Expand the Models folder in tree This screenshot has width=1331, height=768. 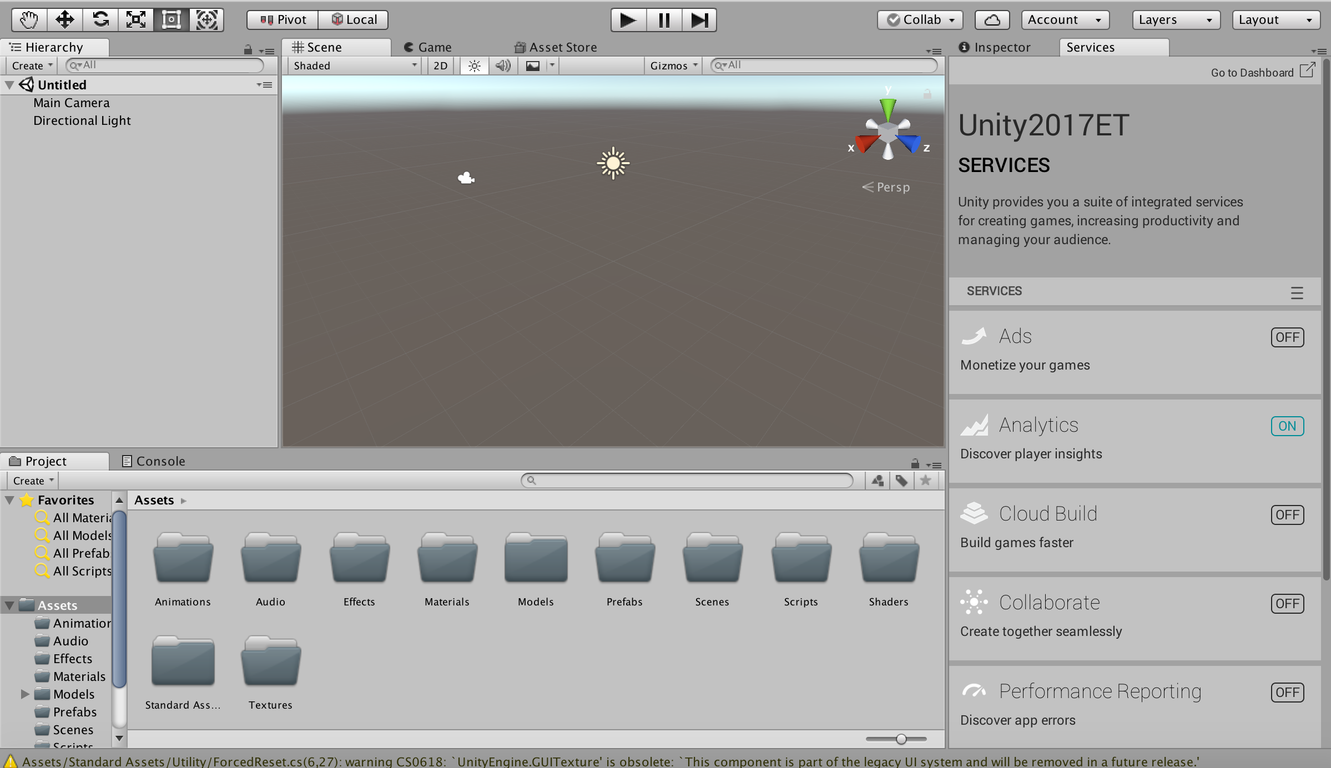click(x=24, y=694)
